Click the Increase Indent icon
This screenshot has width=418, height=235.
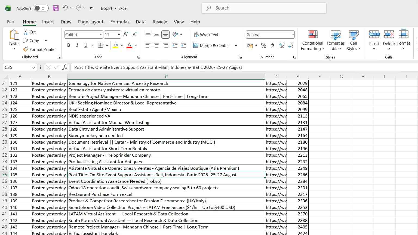click(184, 45)
